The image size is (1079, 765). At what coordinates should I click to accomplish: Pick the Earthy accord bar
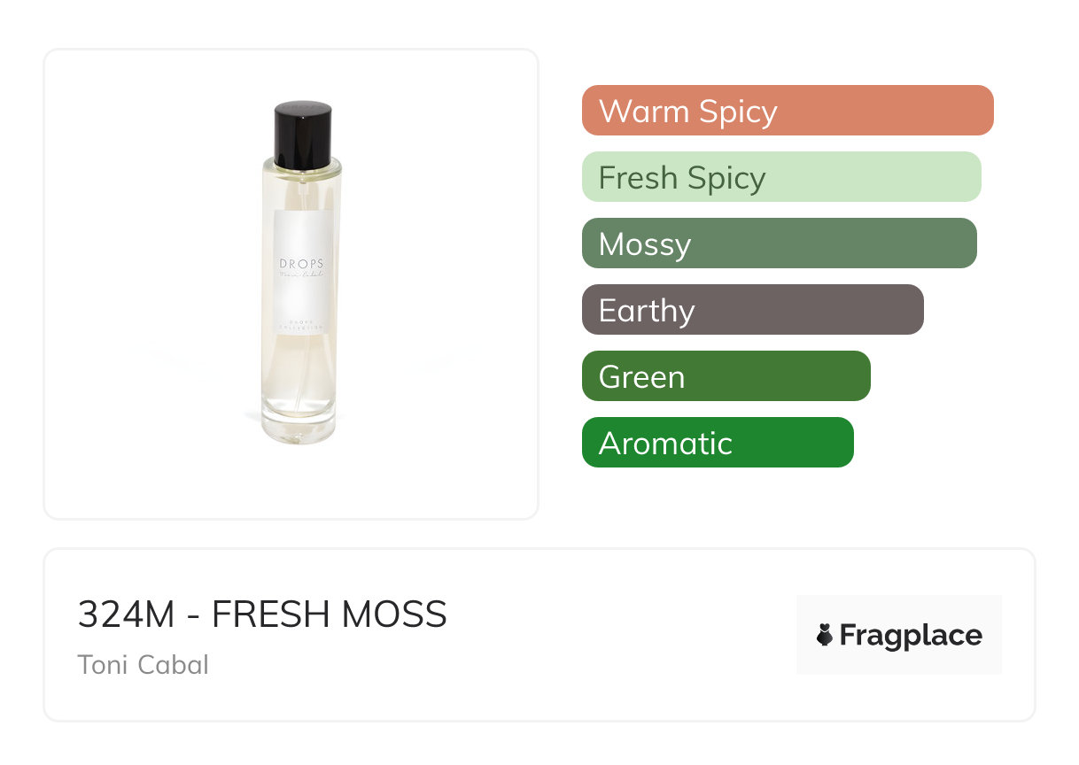click(x=753, y=310)
